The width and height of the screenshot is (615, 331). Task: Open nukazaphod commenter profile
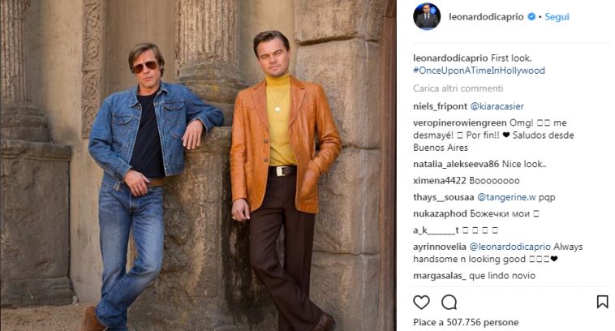[440, 213]
